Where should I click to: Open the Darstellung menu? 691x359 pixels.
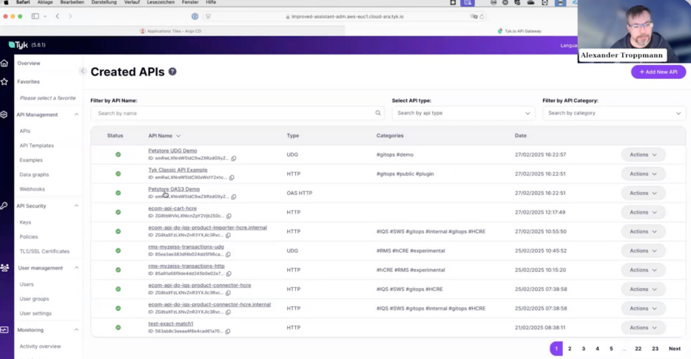(104, 2)
